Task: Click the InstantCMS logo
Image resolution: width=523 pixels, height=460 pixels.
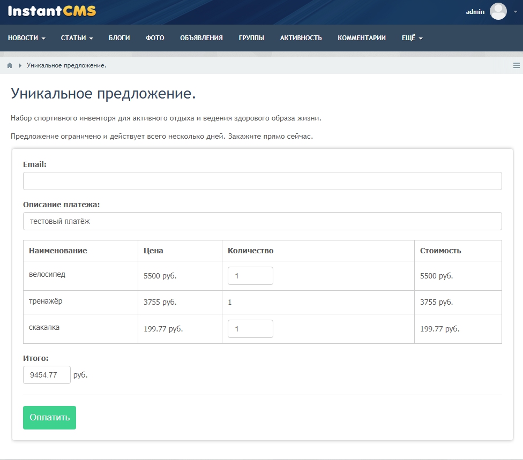Action: point(52,11)
